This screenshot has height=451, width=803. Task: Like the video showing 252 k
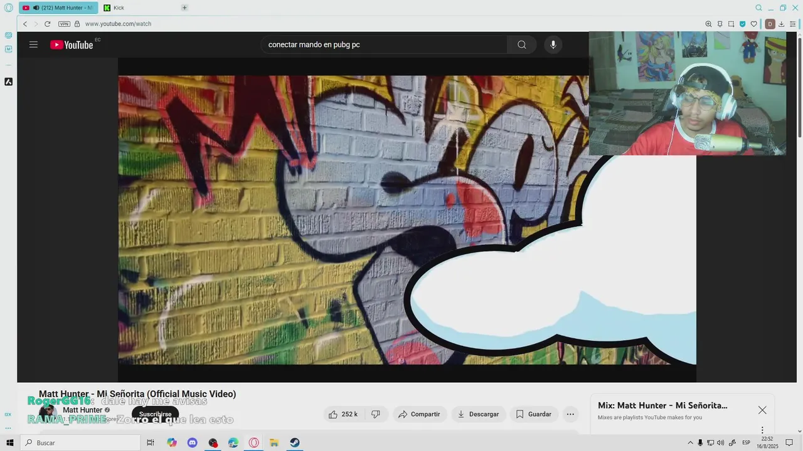pos(343,414)
